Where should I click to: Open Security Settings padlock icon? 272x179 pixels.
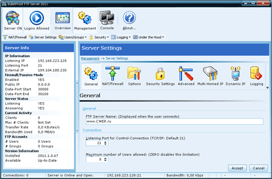[160, 77]
